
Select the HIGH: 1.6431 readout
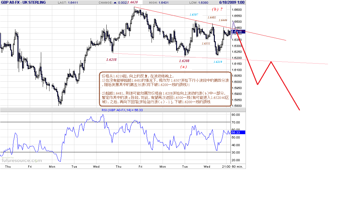point(159,2)
